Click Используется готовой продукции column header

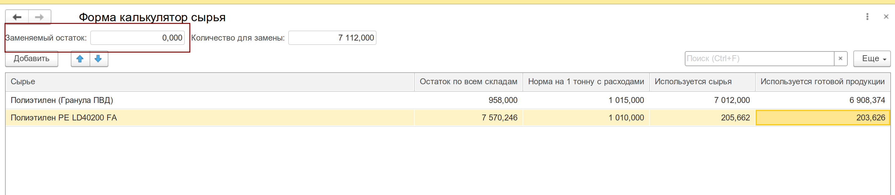[x=822, y=82]
